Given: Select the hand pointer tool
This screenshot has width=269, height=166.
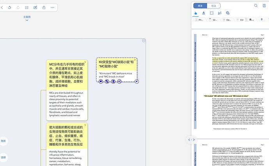Looking at the screenshot, I should click(x=195, y=13).
